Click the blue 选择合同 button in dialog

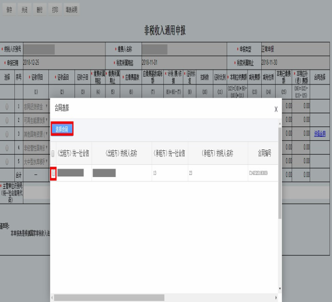62,129
